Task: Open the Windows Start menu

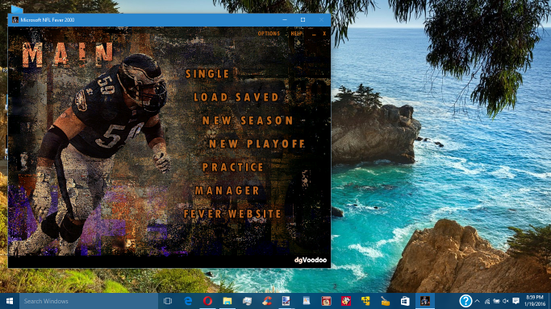Action: click(x=10, y=301)
